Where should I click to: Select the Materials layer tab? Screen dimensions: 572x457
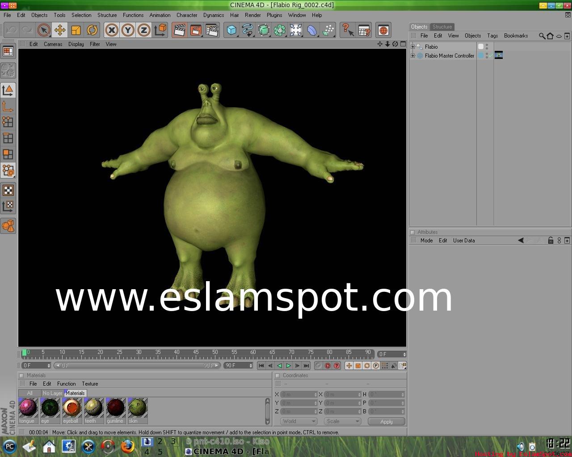(x=75, y=393)
